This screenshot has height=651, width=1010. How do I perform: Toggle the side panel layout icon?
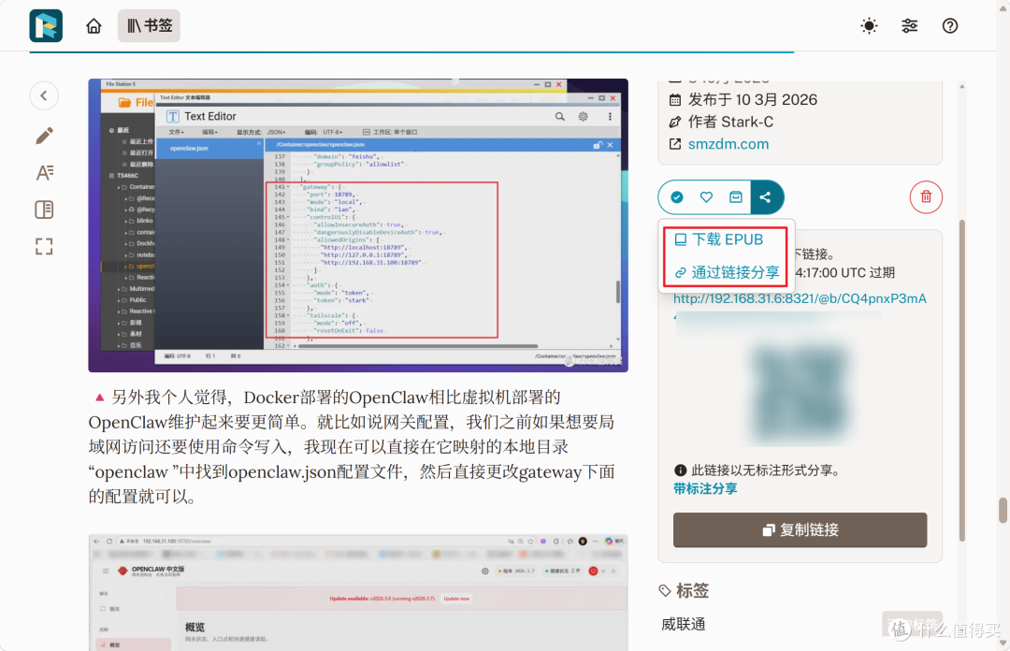45,210
